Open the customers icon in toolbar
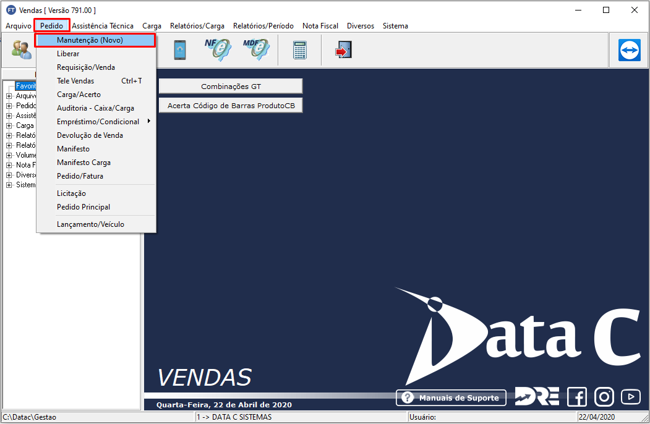The height and width of the screenshot is (424, 650). (21, 49)
